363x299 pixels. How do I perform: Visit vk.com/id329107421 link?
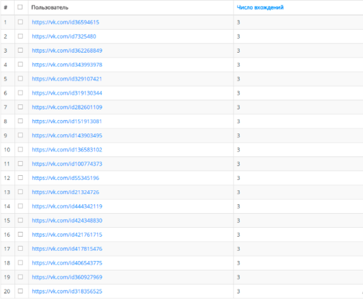pos(67,79)
